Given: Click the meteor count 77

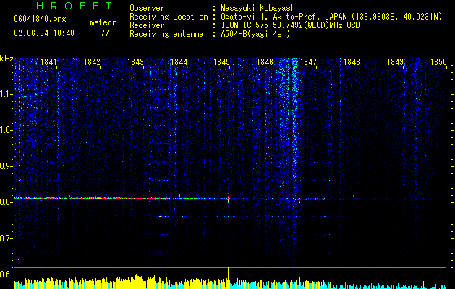Looking at the screenshot, I should [105, 33].
